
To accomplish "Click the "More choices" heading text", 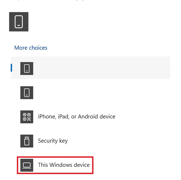I will pos(31,48).
